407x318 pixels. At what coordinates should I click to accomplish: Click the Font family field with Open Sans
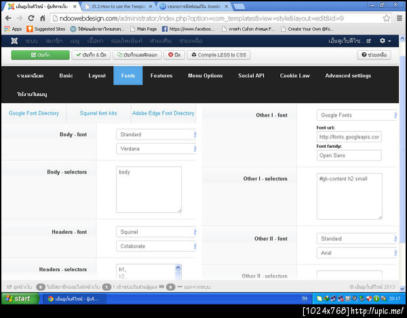pos(349,155)
